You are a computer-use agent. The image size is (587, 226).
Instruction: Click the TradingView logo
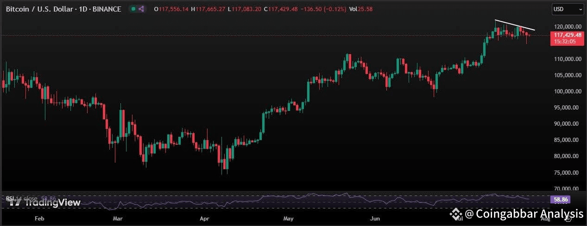point(45,202)
